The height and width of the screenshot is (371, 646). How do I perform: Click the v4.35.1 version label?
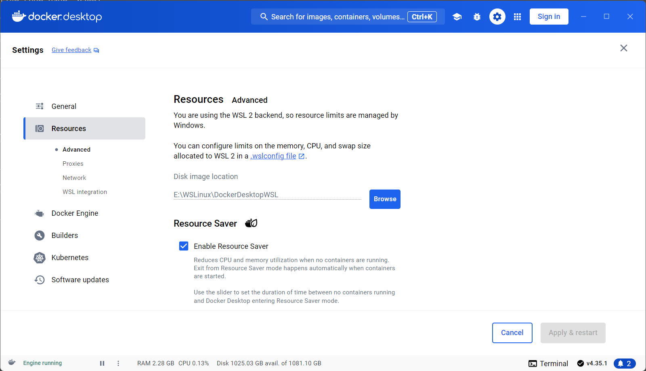(x=597, y=363)
